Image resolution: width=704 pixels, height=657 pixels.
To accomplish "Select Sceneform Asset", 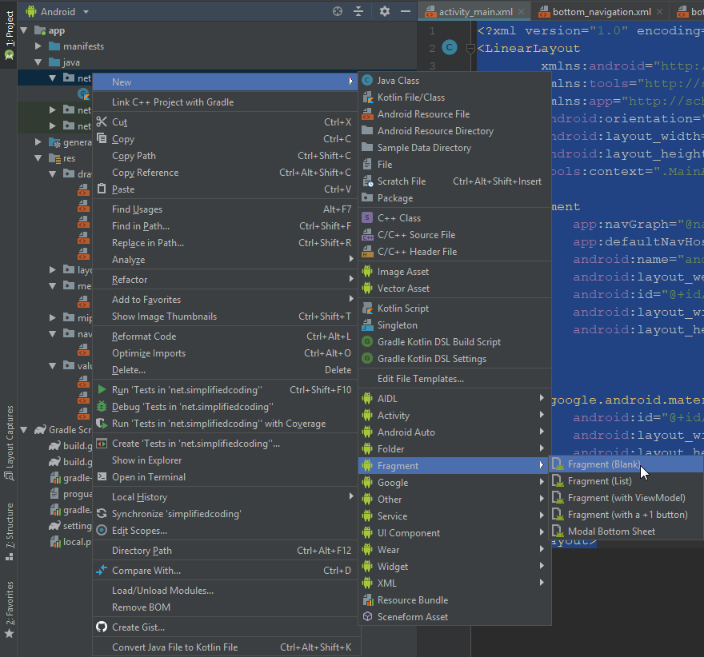I will 455,617.
